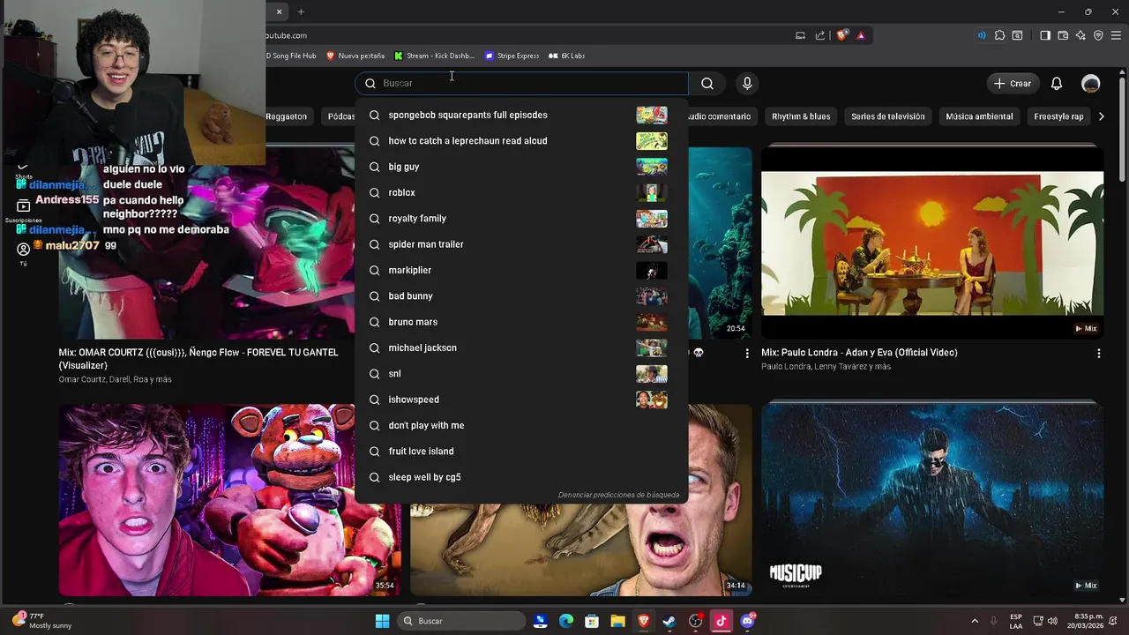The height and width of the screenshot is (635, 1129).
Task: Click the install app icon in address bar
Action: click(800, 35)
